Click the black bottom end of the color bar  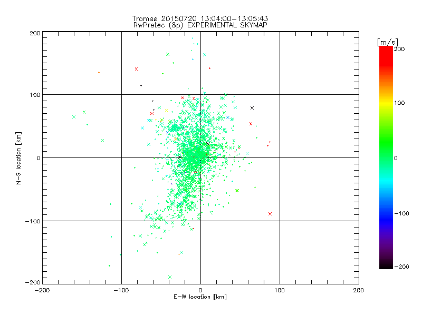coord(386,266)
